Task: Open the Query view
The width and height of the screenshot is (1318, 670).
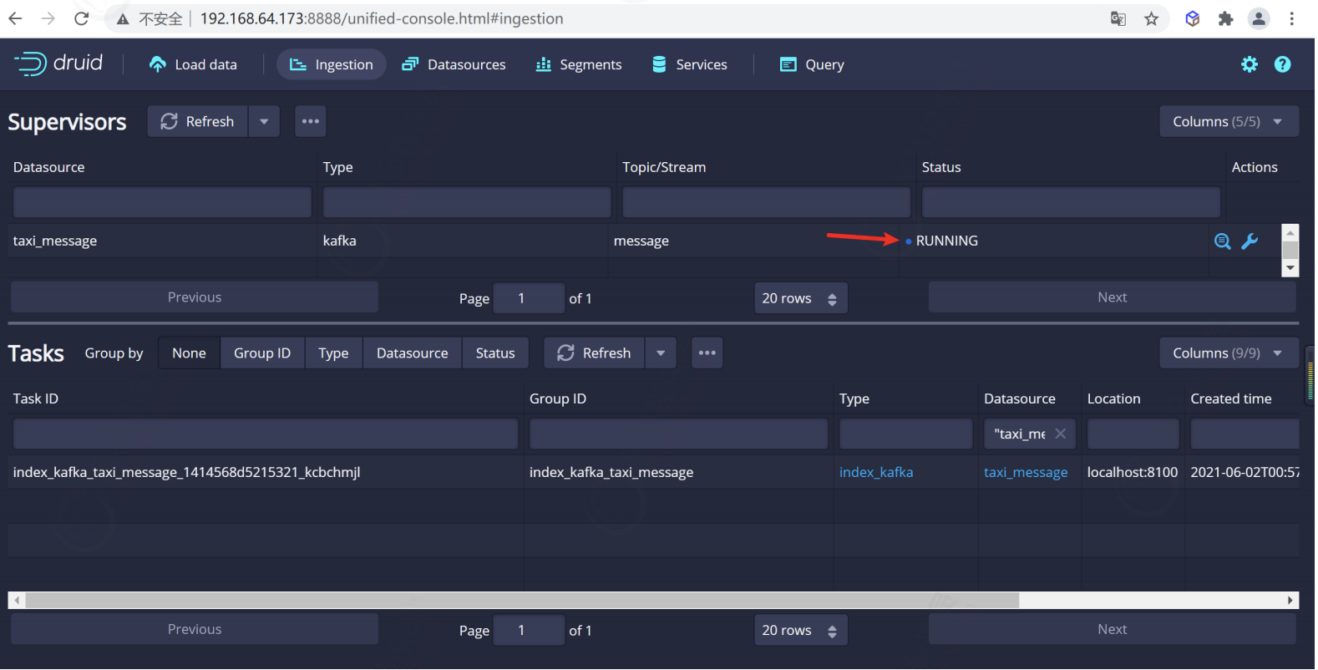Action: (812, 64)
